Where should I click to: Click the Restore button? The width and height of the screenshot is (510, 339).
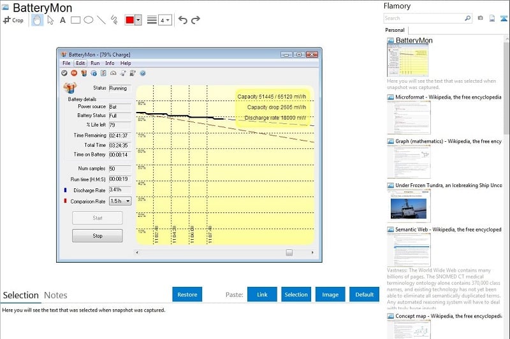tap(187, 294)
